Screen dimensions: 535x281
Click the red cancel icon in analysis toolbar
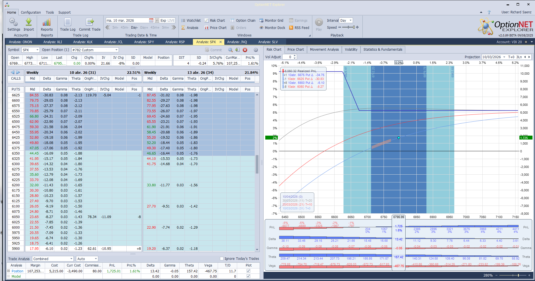(x=245, y=50)
